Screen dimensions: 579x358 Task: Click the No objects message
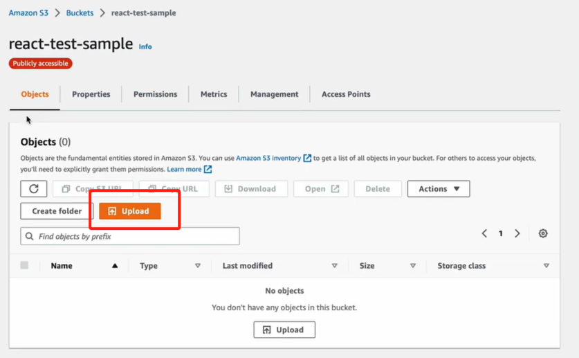click(x=284, y=291)
